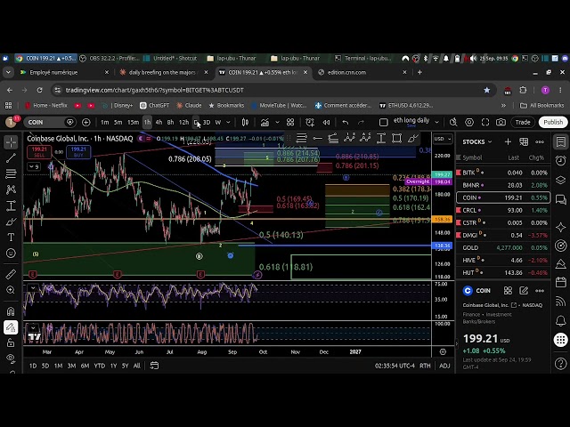570x427 pixels.
Task: Open the Fibonacci retracement tool in left toolbar
Action: coord(11,174)
